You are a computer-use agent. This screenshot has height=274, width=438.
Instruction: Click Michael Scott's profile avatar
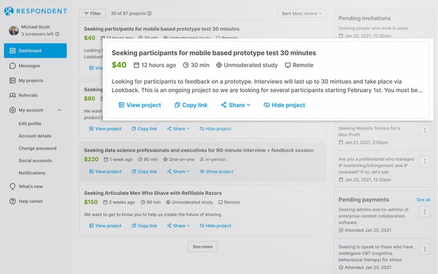point(14,30)
